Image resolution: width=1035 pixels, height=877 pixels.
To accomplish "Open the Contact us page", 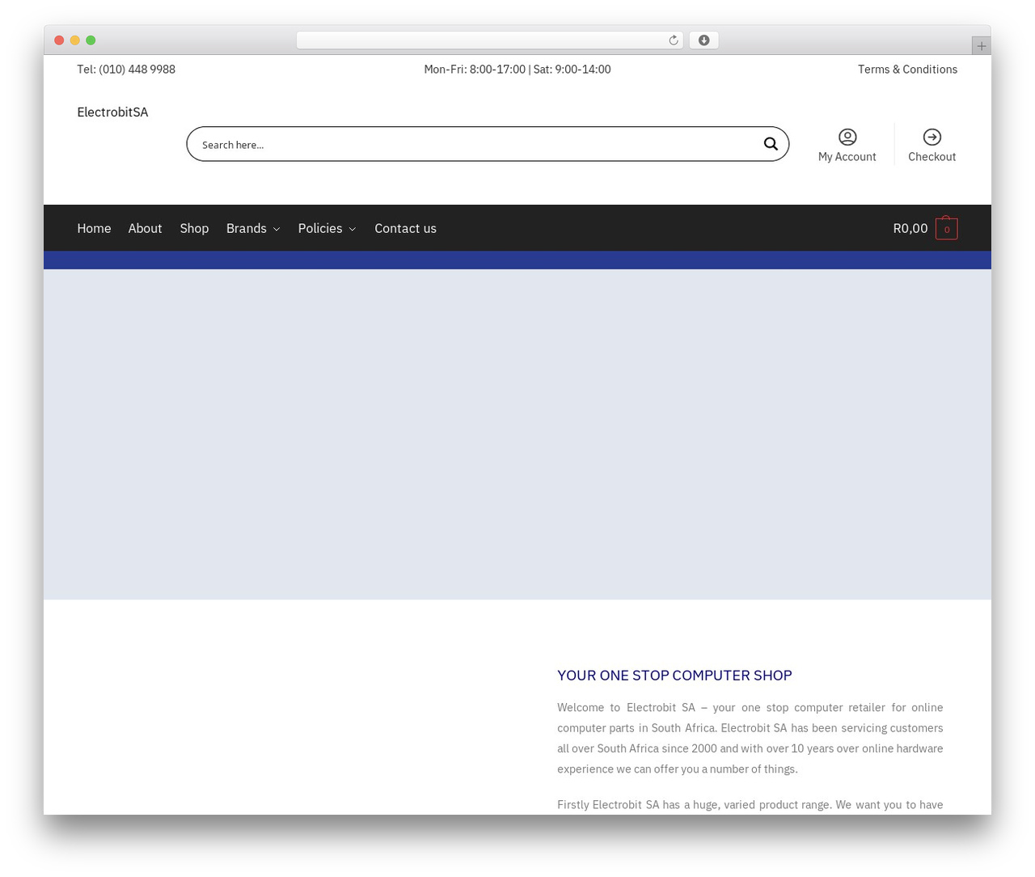I will tap(405, 228).
